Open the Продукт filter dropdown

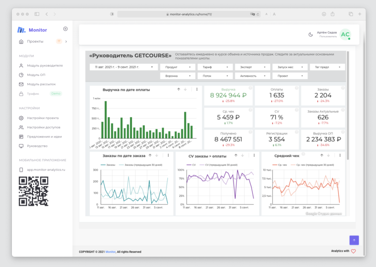(x=178, y=67)
